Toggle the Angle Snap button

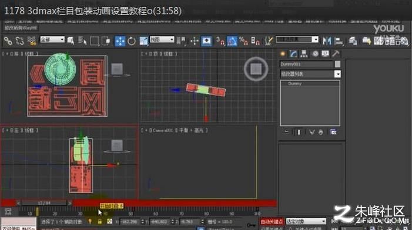coord(232,41)
